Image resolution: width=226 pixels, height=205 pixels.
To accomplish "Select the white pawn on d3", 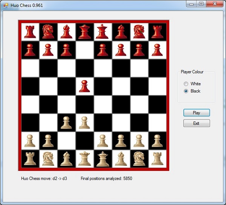I will pyautogui.click(x=85, y=123).
